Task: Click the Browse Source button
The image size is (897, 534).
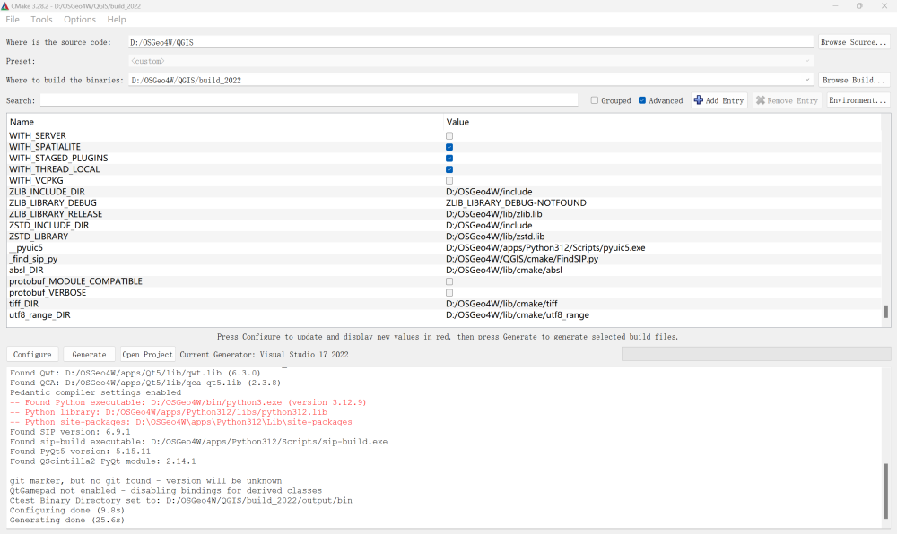Action: (x=854, y=42)
